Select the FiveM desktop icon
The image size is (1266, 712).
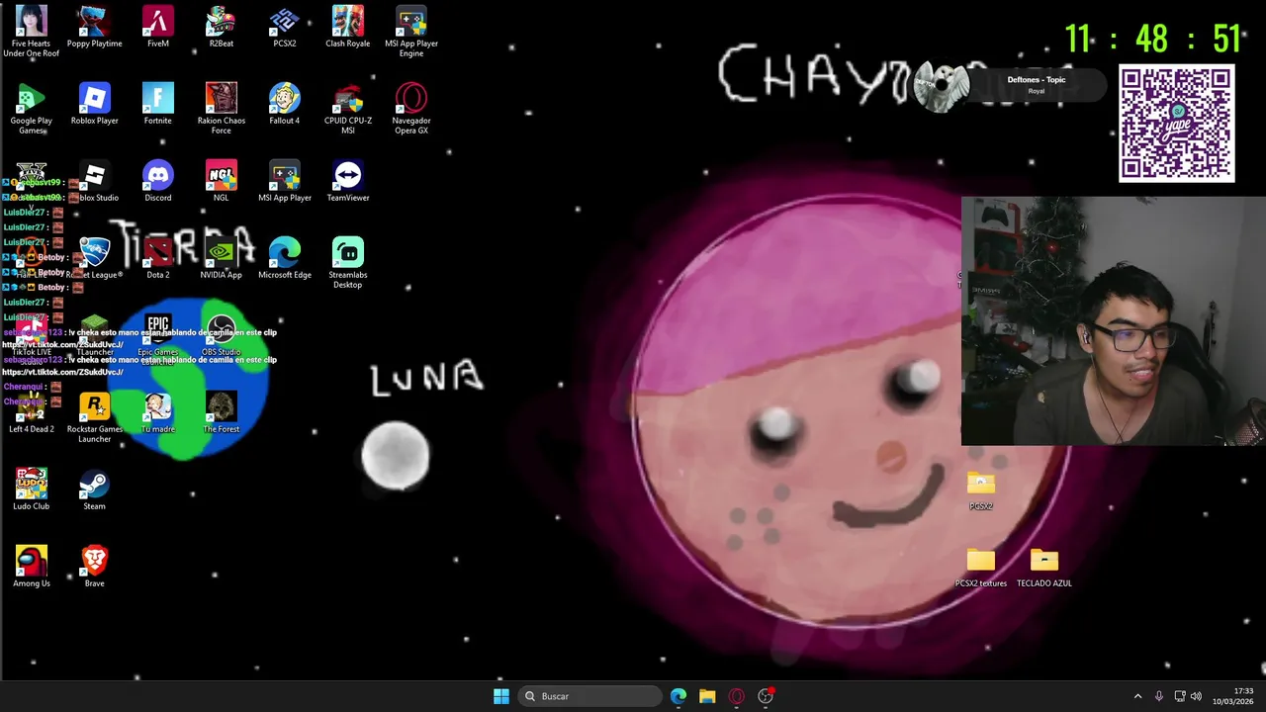point(158,27)
